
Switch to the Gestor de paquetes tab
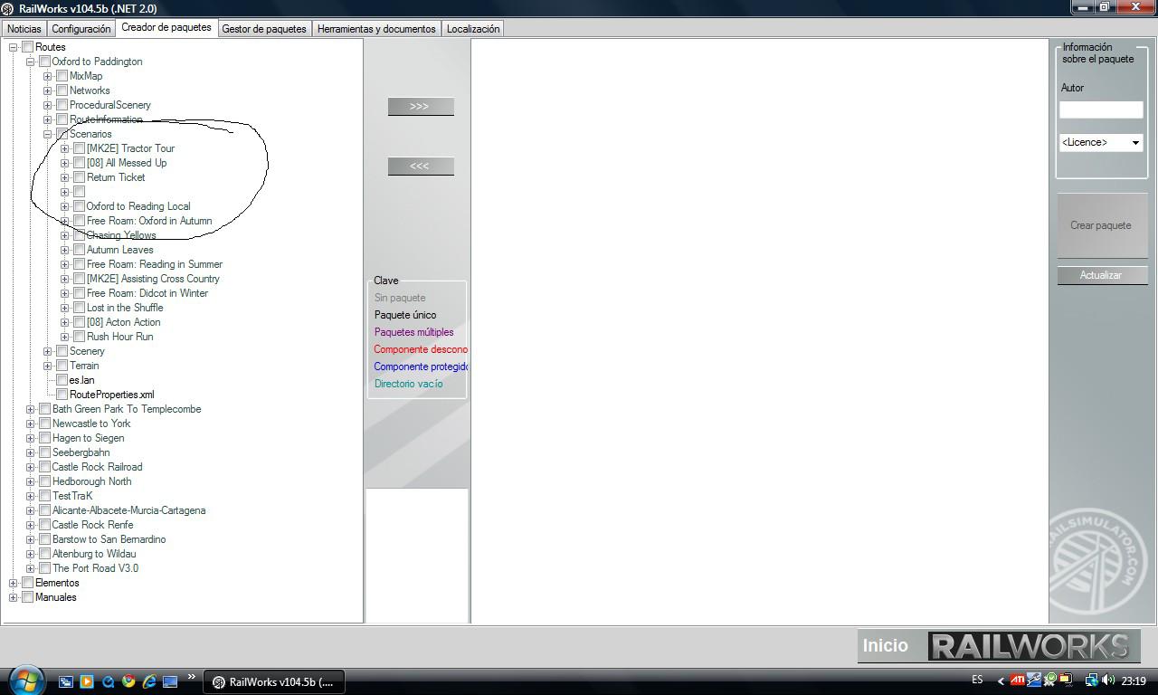264,29
